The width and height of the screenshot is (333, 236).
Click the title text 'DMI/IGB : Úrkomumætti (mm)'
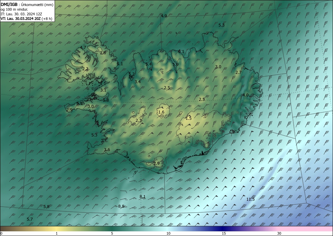point(27,5)
